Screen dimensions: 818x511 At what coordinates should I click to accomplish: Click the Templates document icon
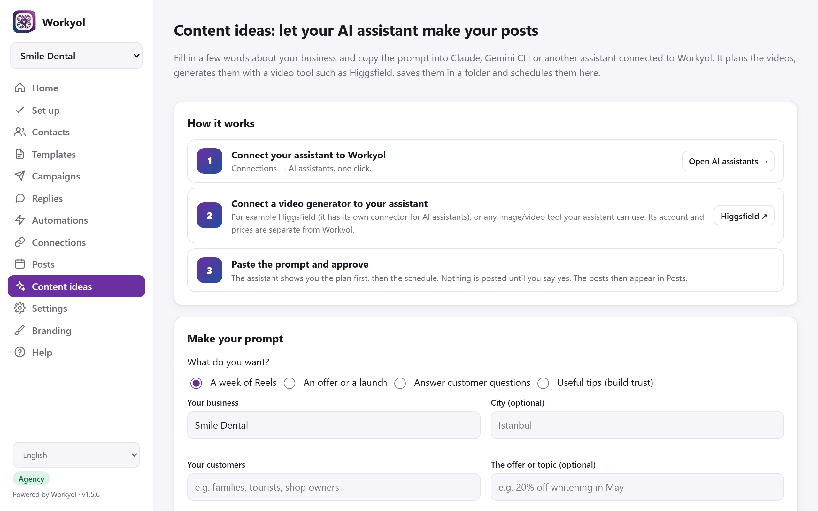(20, 154)
